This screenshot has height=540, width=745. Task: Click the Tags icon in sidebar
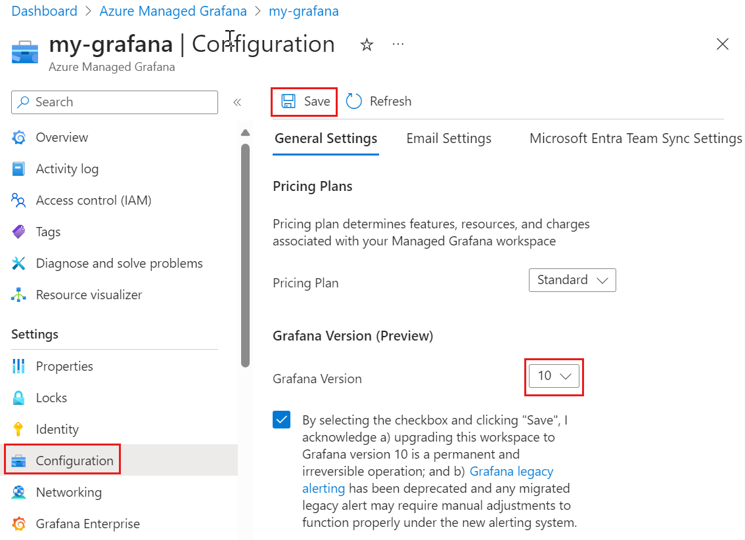[19, 232]
